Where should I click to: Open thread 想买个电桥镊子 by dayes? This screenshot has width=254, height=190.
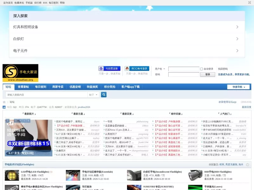(x=70, y=122)
